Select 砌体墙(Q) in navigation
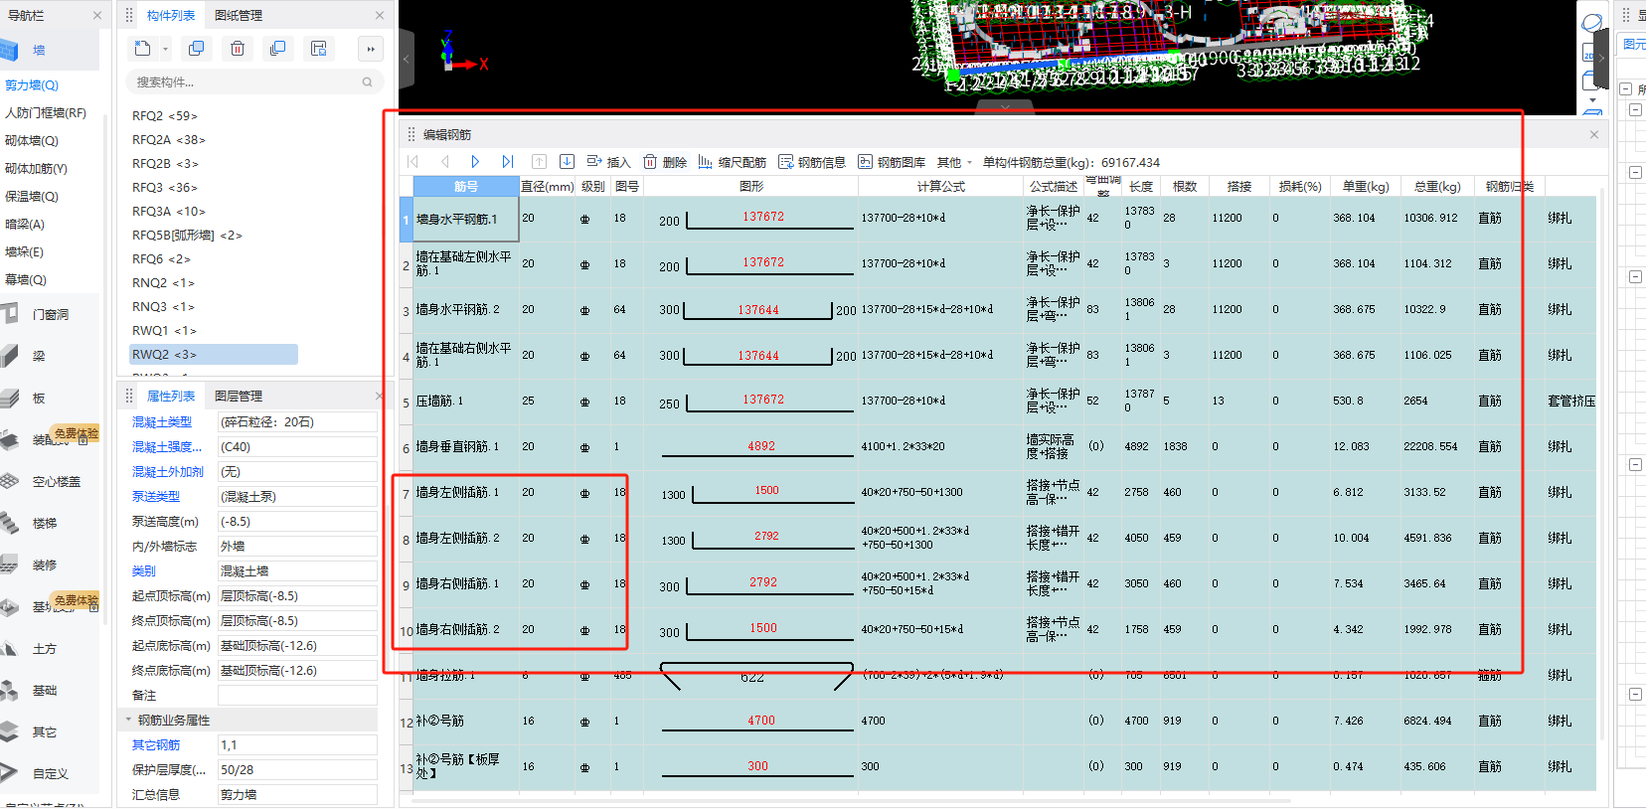The image size is (1646, 809). (x=32, y=141)
